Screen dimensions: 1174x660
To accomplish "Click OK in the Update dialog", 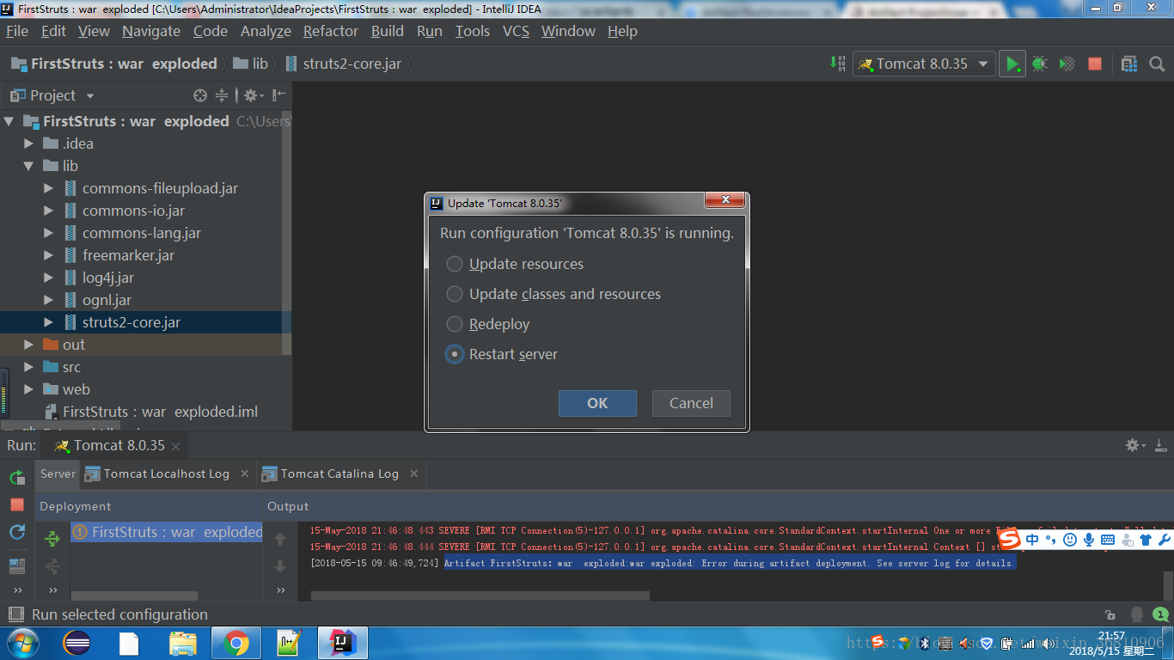I will [597, 403].
